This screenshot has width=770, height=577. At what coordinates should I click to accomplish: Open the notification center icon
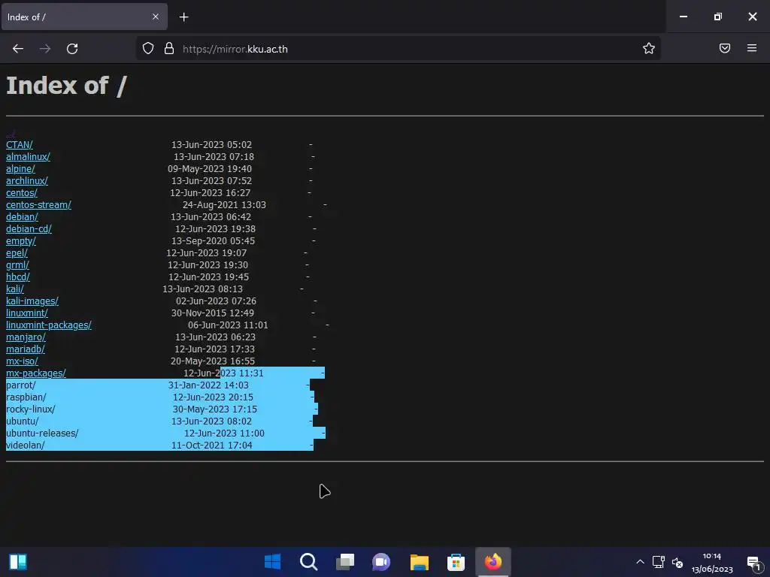pos(753,563)
